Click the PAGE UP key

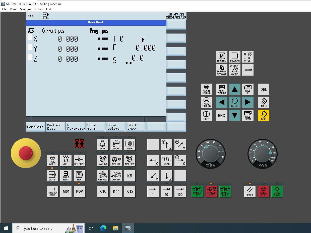(248, 89)
